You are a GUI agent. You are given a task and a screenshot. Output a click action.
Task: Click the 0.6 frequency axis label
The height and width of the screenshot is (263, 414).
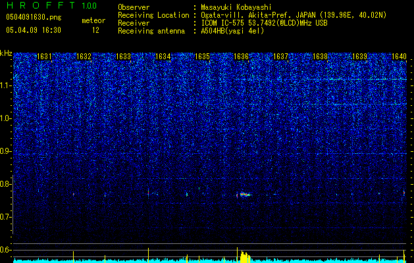click(x=6, y=250)
